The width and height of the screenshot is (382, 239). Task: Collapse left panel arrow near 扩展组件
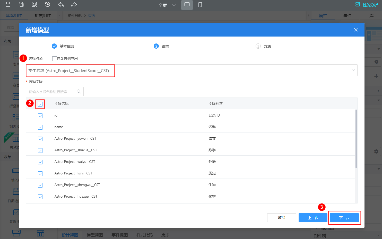[60, 15]
